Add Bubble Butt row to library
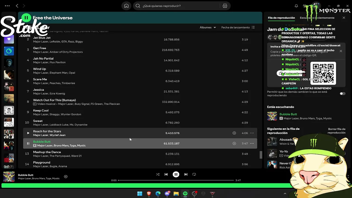Screen dimensions: 352x198 (234, 144)
